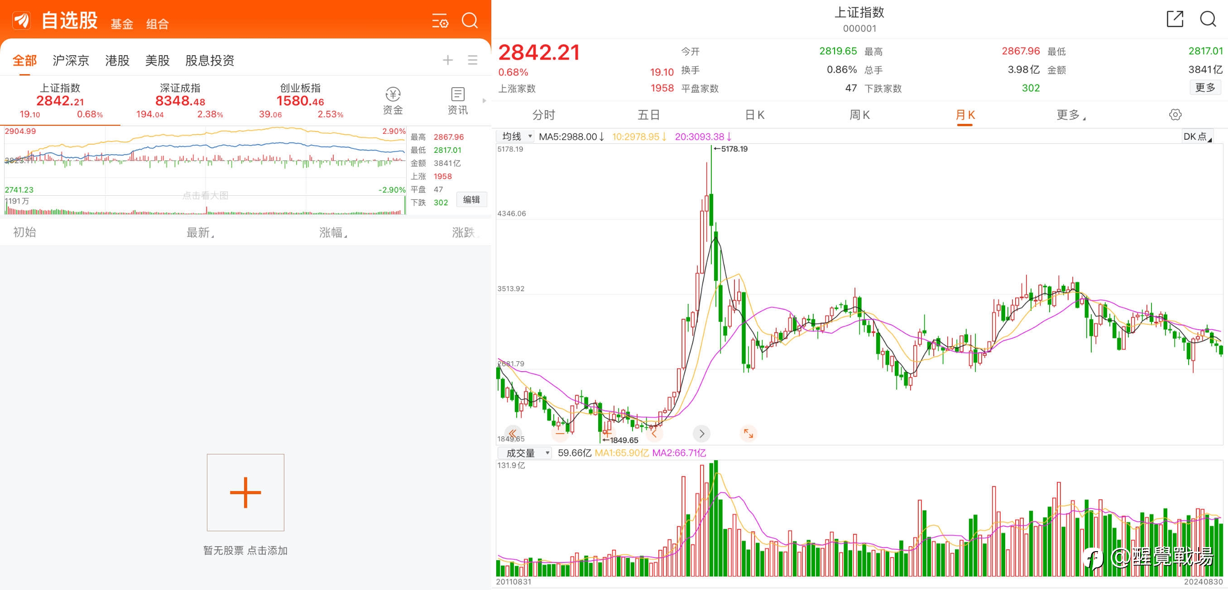Share the 上证指数 chart via export icon
The height and width of the screenshot is (590, 1228).
1175,19
